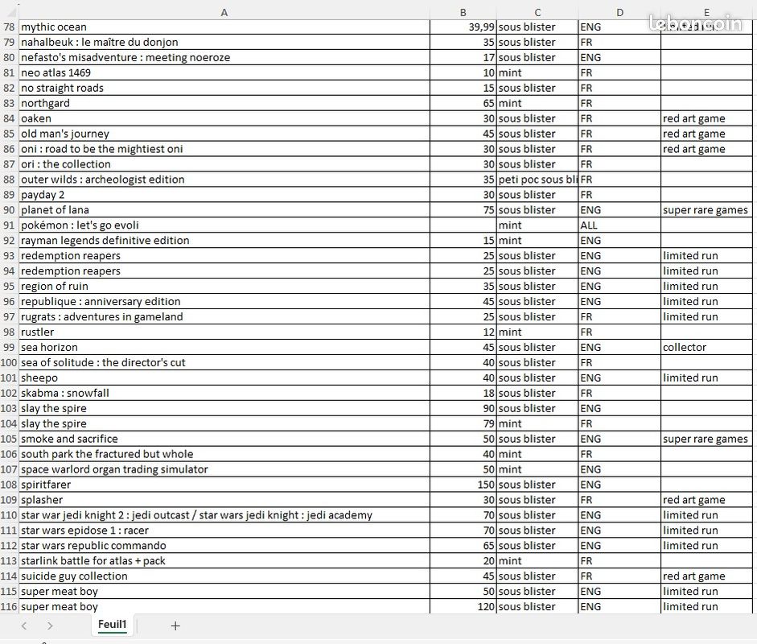Select price 79 in slay the spire row

[463, 423]
